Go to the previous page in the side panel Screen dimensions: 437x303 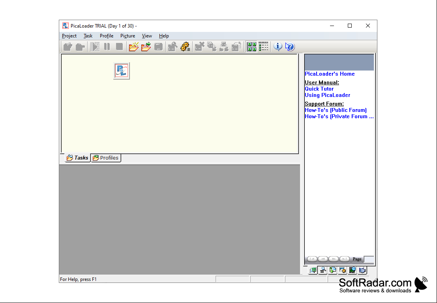[x=323, y=259]
